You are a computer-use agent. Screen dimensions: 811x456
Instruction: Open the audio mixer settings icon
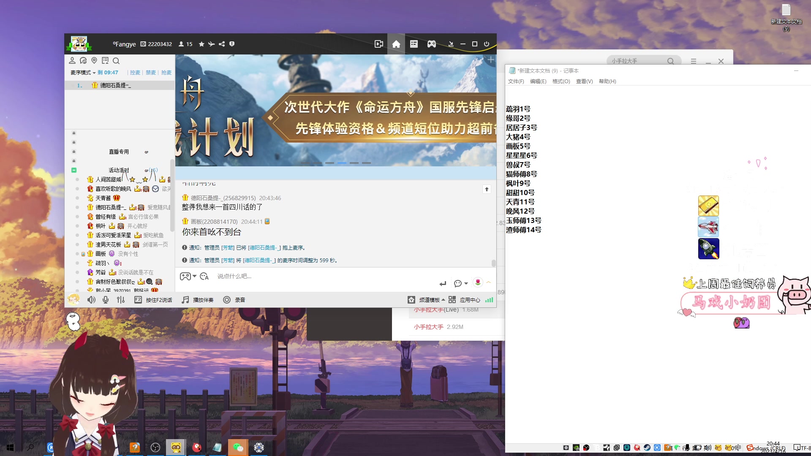click(x=121, y=300)
